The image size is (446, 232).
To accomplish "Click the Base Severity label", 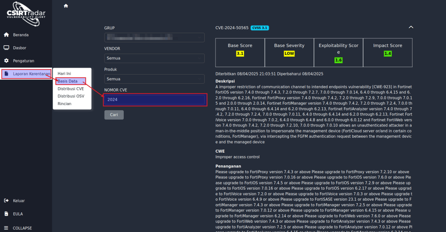I will tap(289, 45).
